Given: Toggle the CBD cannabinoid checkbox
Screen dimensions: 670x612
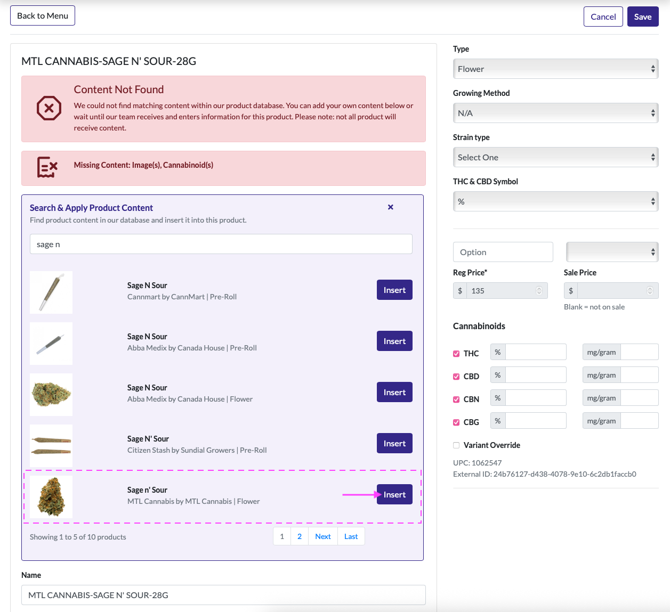Looking at the screenshot, I should point(456,377).
